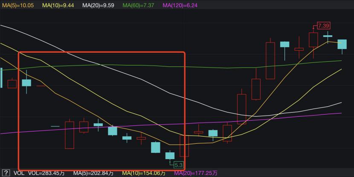
Task: Select the MA(60)=7.37 indicator label
Action: pos(138,5)
